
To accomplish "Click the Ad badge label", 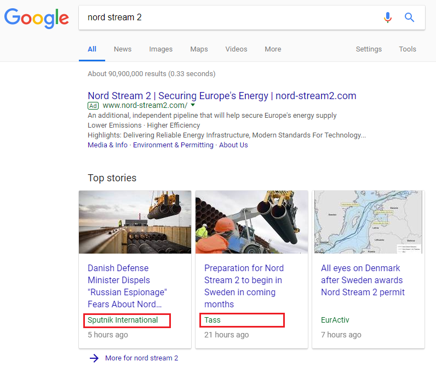I will tap(93, 106).
